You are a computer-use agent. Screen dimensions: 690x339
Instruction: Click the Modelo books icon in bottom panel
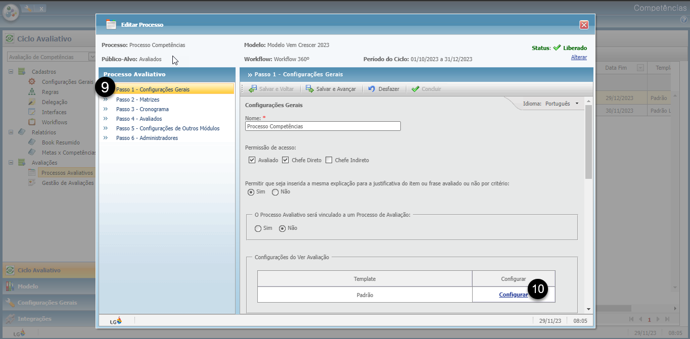coord(10,286)
